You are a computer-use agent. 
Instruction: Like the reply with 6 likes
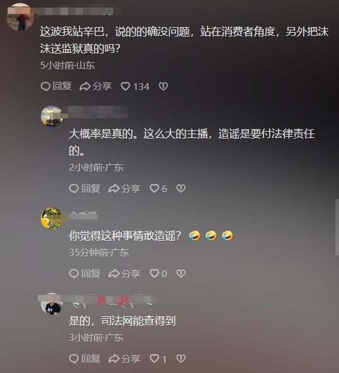pyautogui.click(x=158, y=188)
